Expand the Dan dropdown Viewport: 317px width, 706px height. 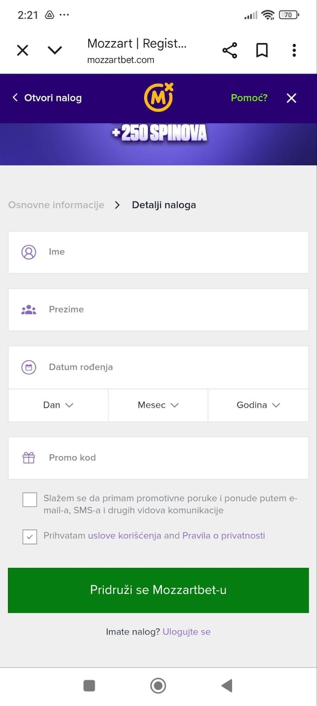point(58,405)
